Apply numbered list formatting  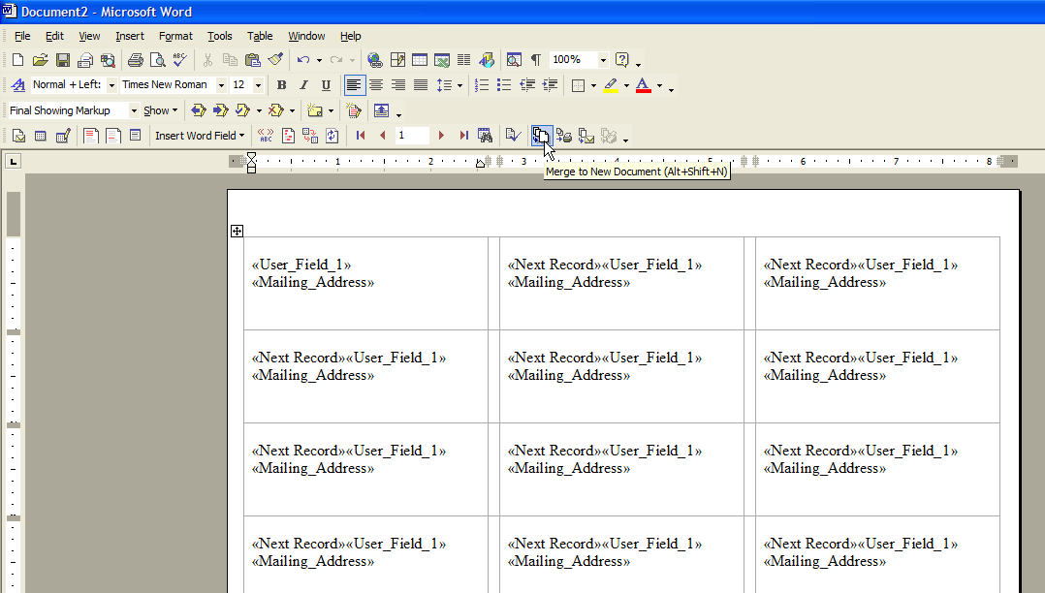482,85
